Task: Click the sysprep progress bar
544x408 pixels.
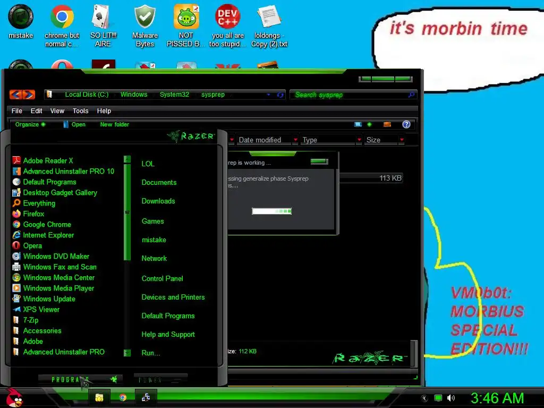Action: click(x=271, y=211)
